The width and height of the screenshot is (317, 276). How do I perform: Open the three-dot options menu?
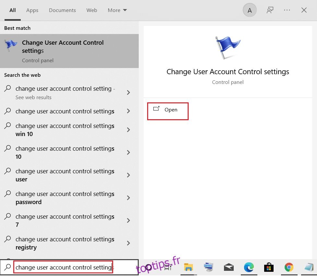point(287,10)
